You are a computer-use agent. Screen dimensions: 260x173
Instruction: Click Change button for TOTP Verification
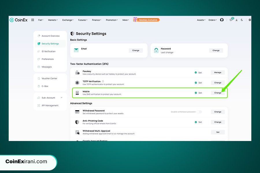point(218,83)
